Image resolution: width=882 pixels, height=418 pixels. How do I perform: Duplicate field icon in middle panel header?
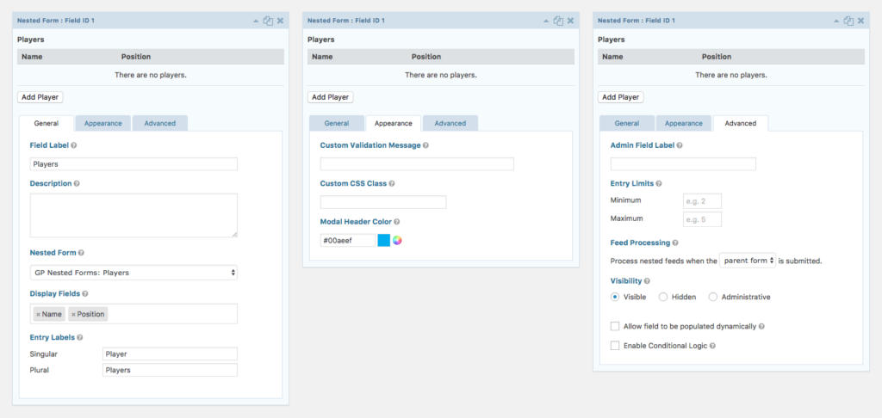coord(558,21)
